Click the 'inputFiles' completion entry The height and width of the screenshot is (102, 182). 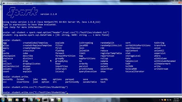tap(61, 66)
